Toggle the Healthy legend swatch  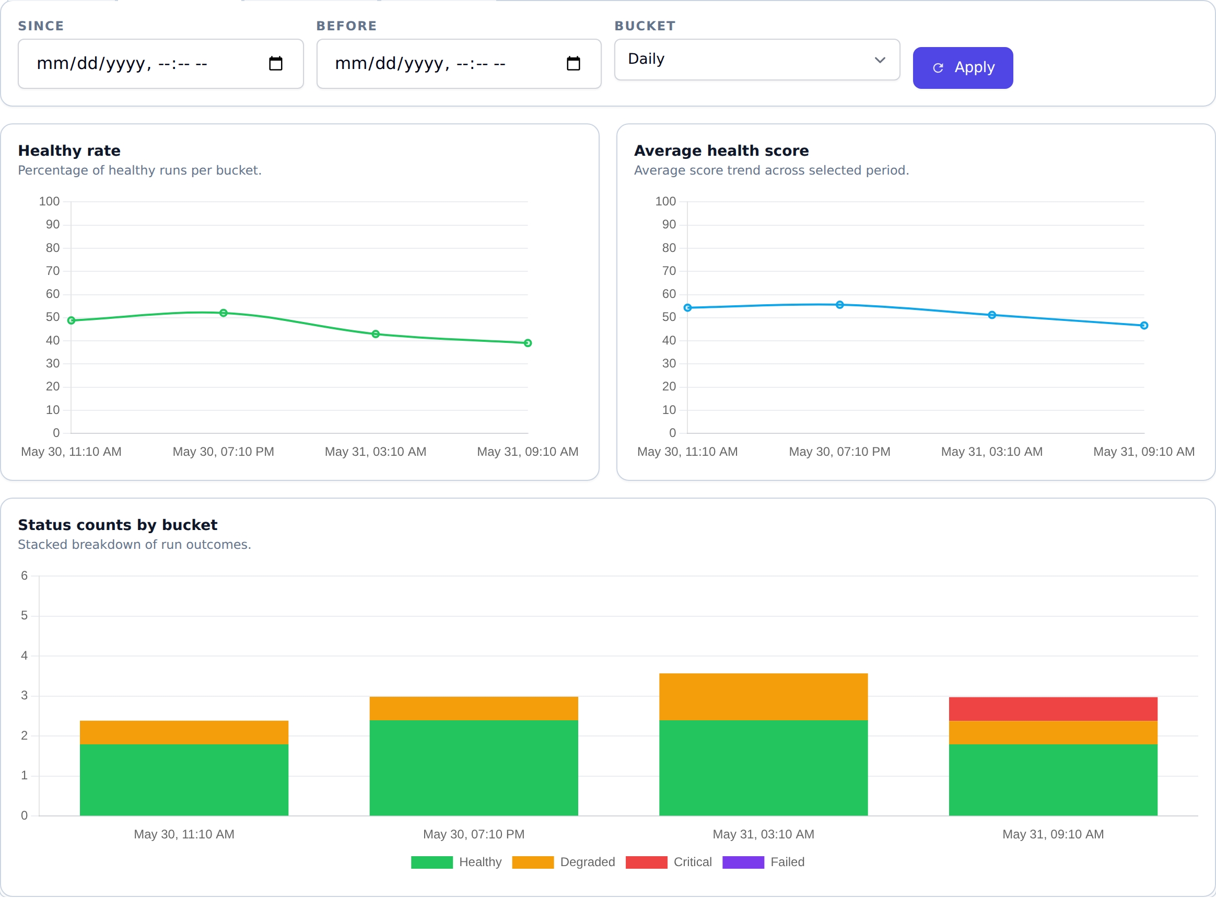[432, 862]
